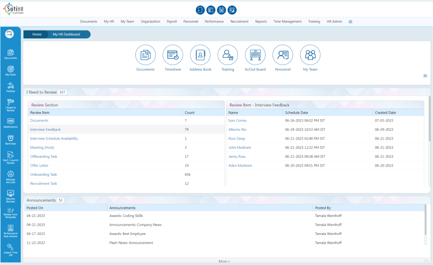Open My Goals in the sidebar
This screenshot has width=433, height=265.
(x=11, y=71)
